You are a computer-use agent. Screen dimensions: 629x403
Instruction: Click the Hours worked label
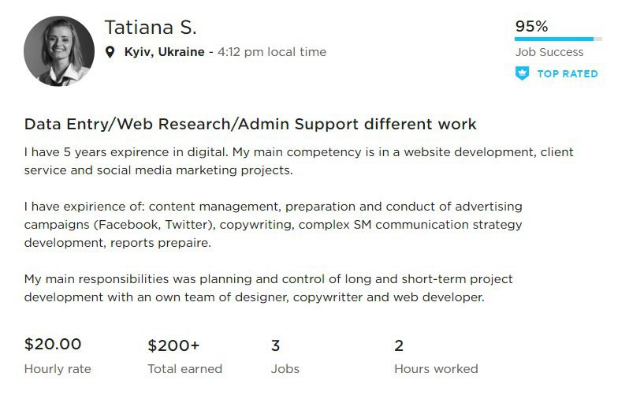click(436, 368)
